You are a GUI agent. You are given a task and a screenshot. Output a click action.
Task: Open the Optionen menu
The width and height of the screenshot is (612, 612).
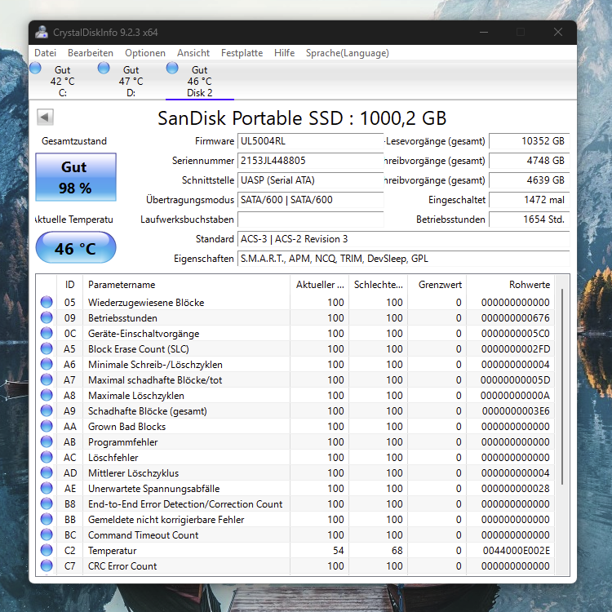click(x=145, y=53)
